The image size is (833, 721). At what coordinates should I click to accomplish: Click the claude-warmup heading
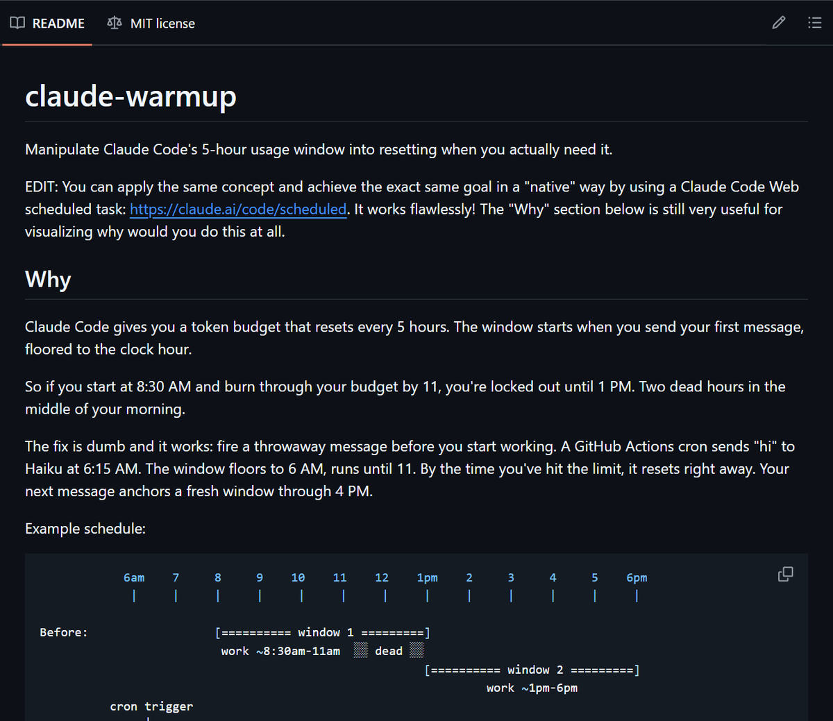click(x=131, y=96)
